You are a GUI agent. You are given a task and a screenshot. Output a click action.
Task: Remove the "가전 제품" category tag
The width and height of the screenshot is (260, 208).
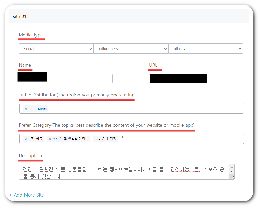[26, 139]
